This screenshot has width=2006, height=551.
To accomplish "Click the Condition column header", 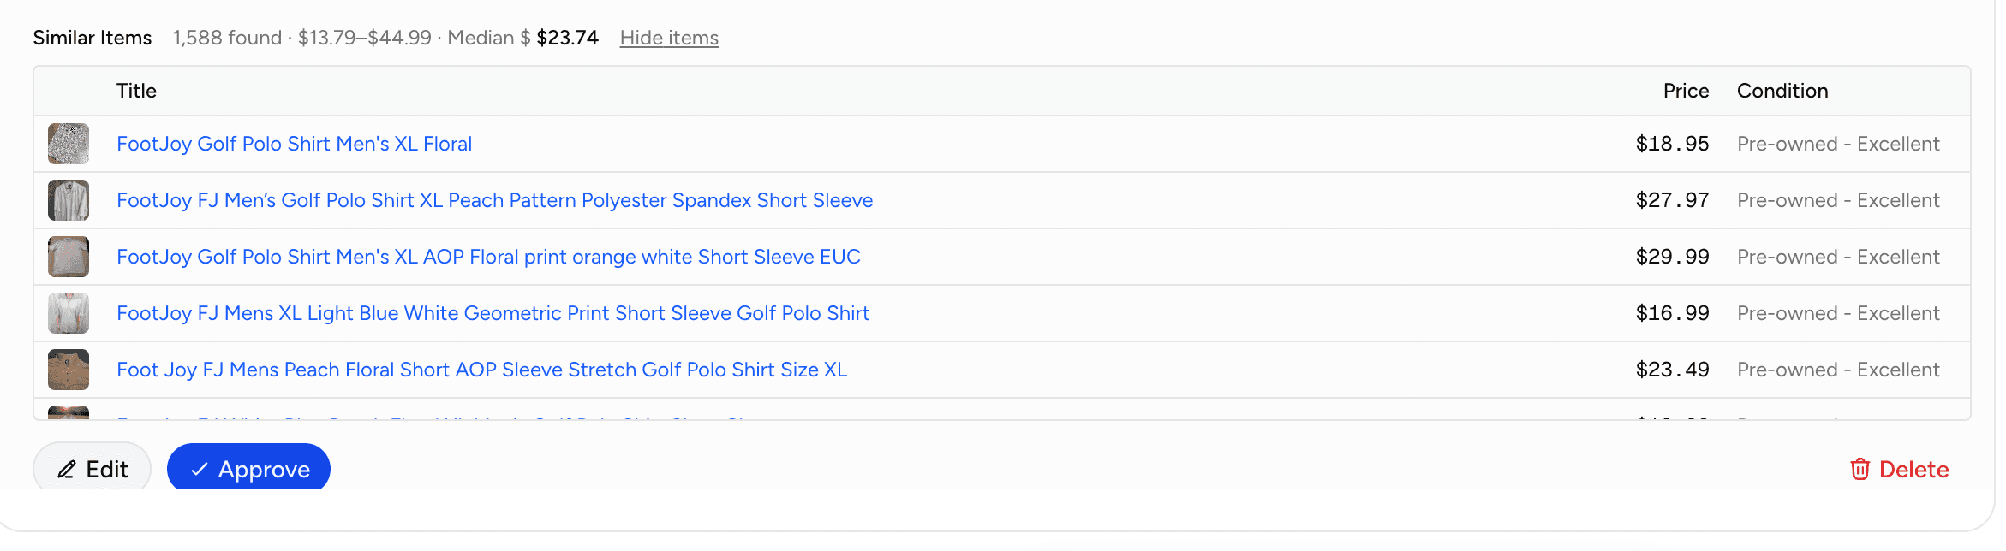I will [1782, 91].
